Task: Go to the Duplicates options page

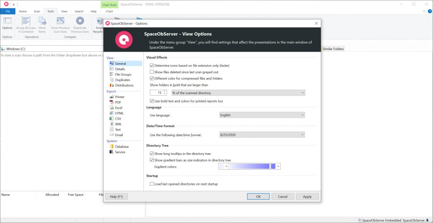Action: pos(122,80)
